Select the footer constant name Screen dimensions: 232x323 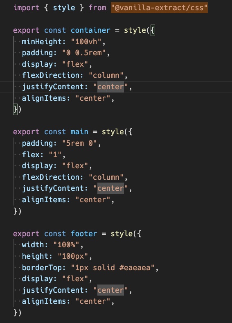84,234
